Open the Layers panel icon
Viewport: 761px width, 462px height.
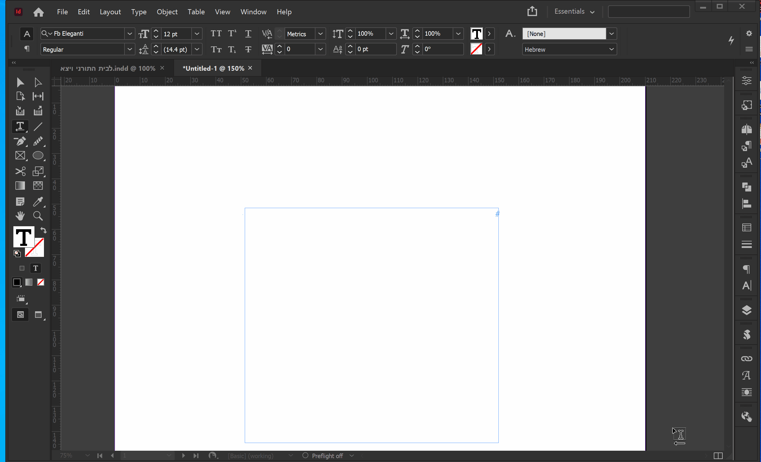pyautogui.click(x=746, y=310)
